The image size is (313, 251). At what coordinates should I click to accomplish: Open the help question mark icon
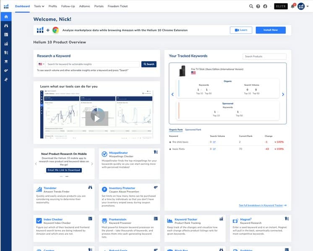258,6
